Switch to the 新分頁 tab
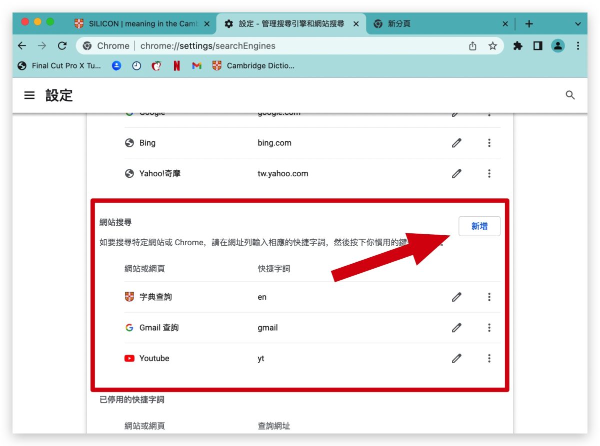The width and height of the screenshot is (600, 446). coord(441,23)
